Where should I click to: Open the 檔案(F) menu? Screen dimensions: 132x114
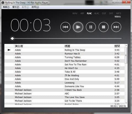coord(6,7)
